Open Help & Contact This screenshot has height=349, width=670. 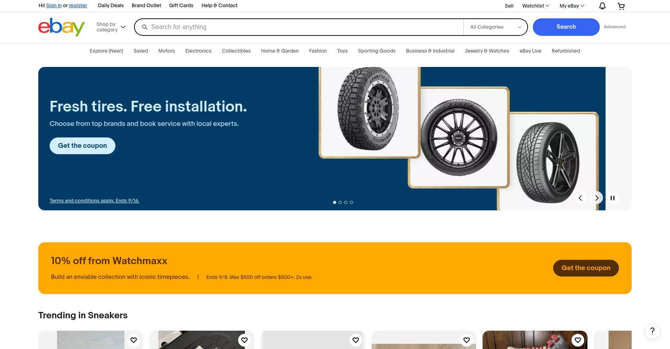click(x=219, y=6)
